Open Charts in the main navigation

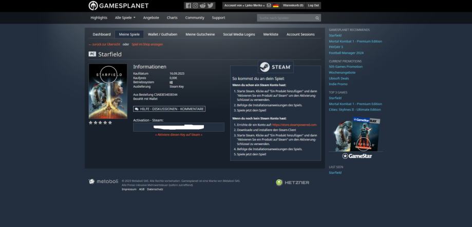pos(172,18)
